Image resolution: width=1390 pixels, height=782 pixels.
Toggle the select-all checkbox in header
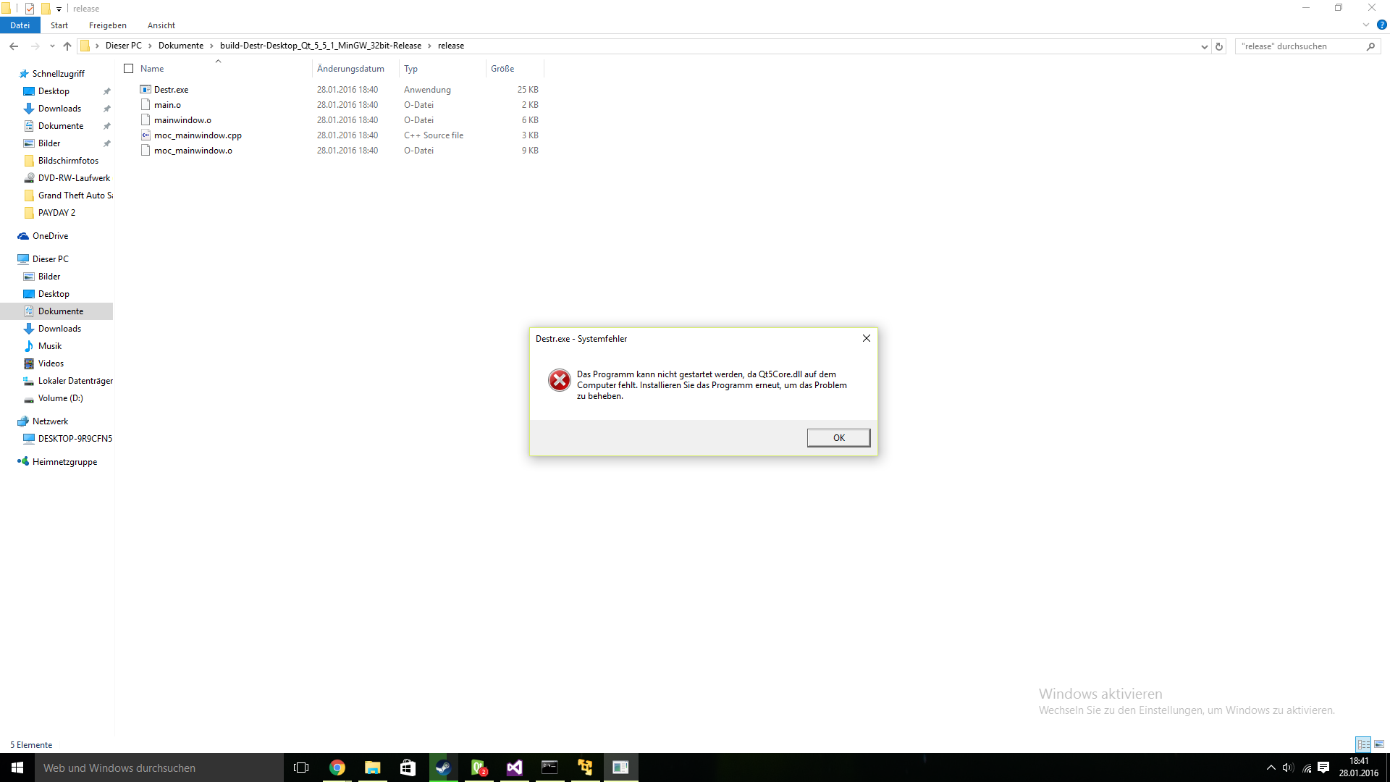point(129,69)
